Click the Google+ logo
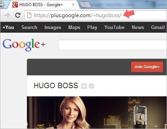This screenshot has width=167, height=129. click(x=24, y=45)
